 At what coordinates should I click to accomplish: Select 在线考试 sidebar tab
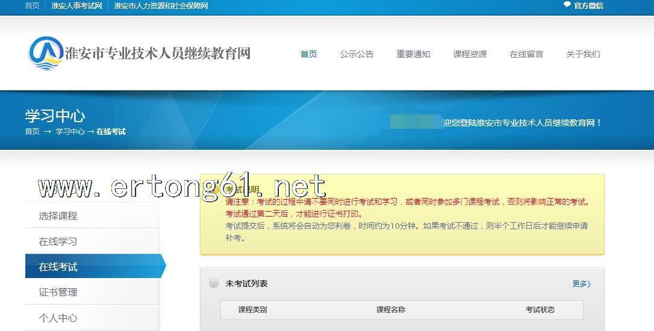click(x=58, y=267)
